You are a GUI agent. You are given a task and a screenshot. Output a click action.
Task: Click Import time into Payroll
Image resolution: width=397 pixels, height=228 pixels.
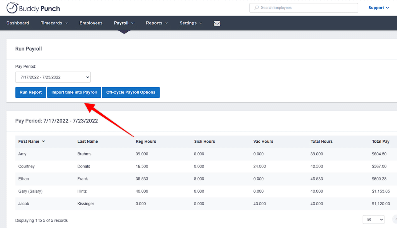pos(74,93)
